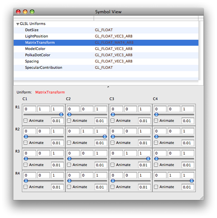Viewport: 217px width, 218px height.
Task: Select the PolkaDotColor uniform row
Action: click(106, 55)
